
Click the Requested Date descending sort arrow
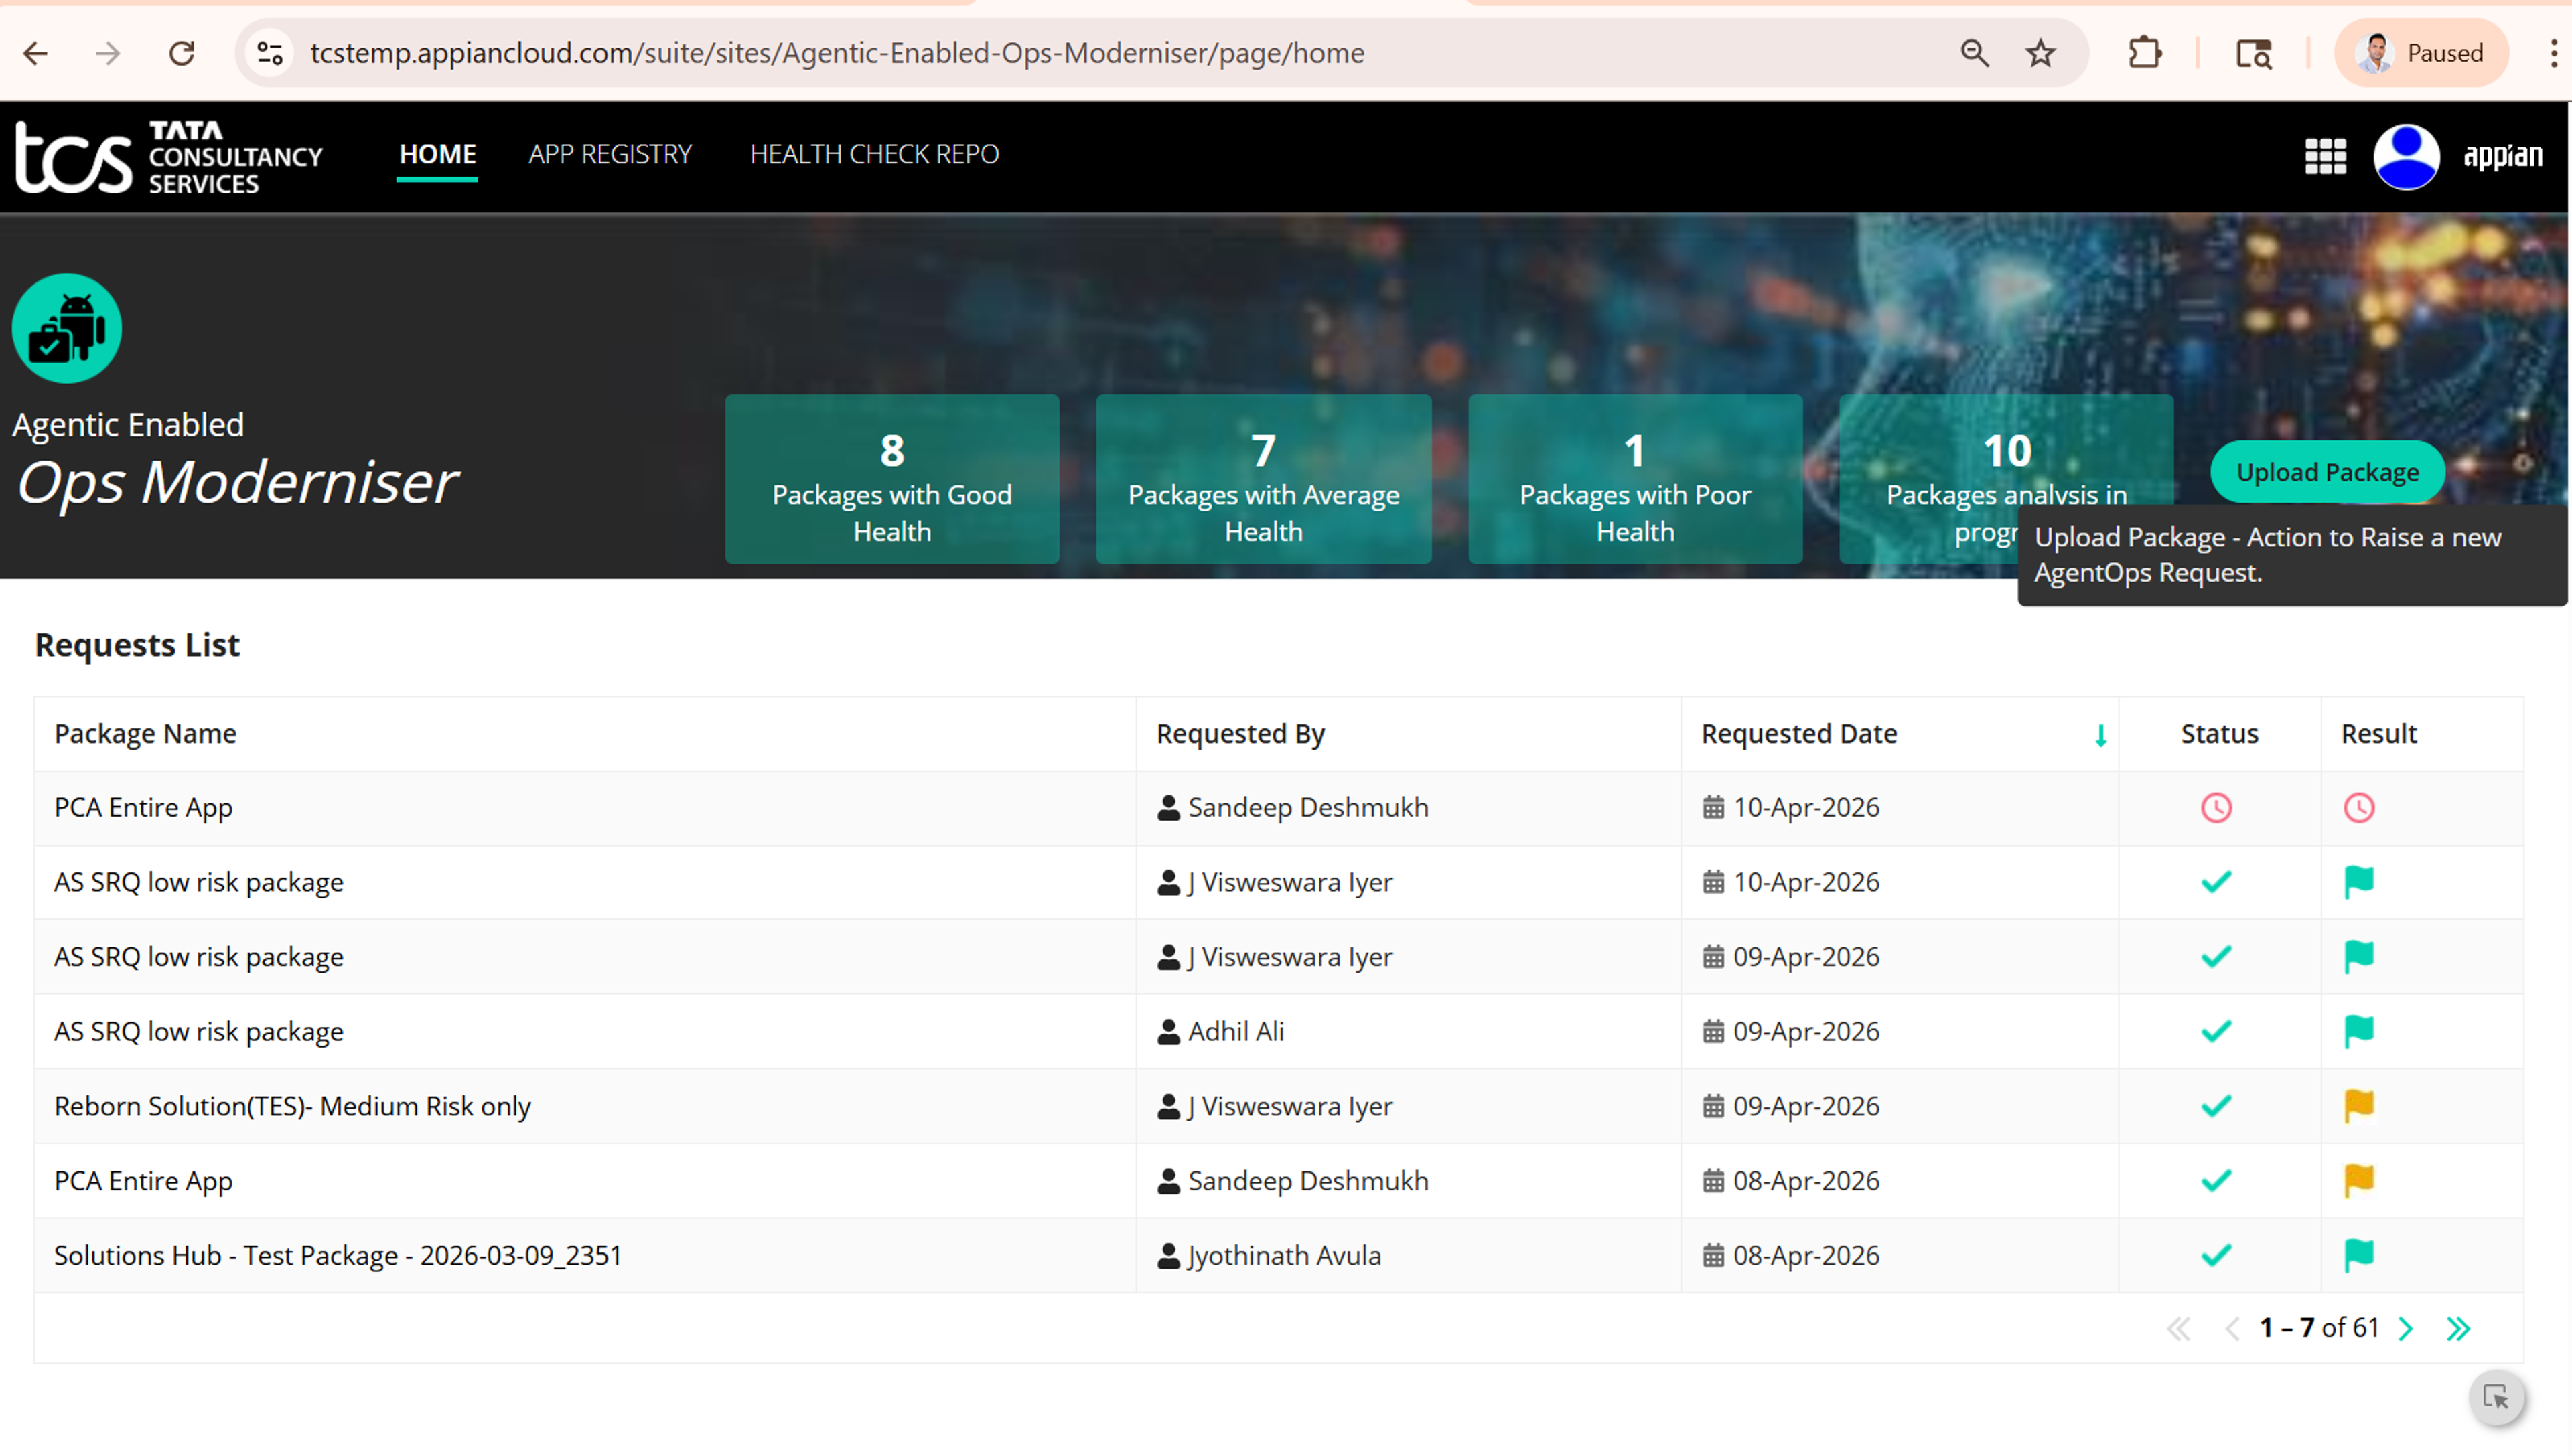pyautogui.click(x=2101, y=735)
